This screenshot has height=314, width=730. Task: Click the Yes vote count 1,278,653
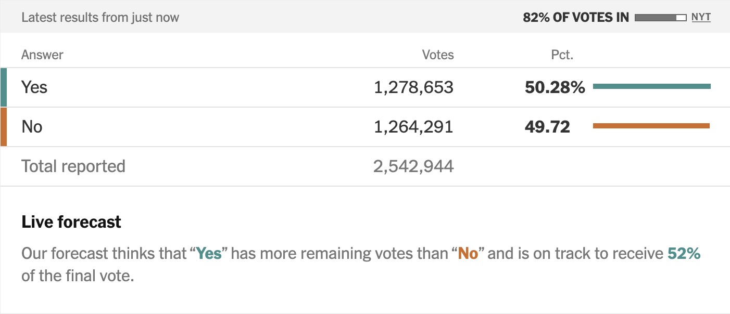click(x=413, y=87)
